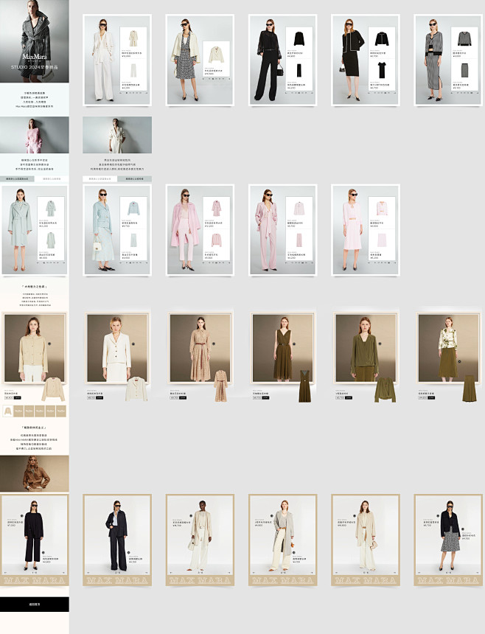
Task: Click olive sleeveless dress cutout image
Action: click(304, 386)
